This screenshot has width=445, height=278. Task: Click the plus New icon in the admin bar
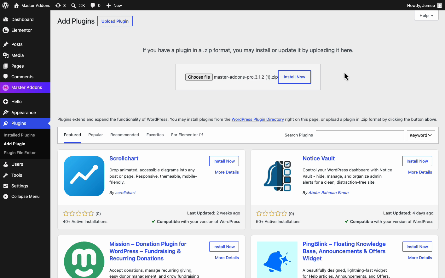pyautogui.click(x=108, y=5)
